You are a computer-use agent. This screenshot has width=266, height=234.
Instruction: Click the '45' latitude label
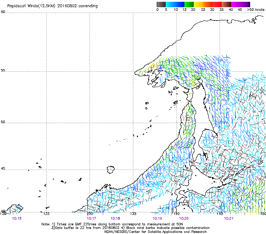click(x=3, y=168)
